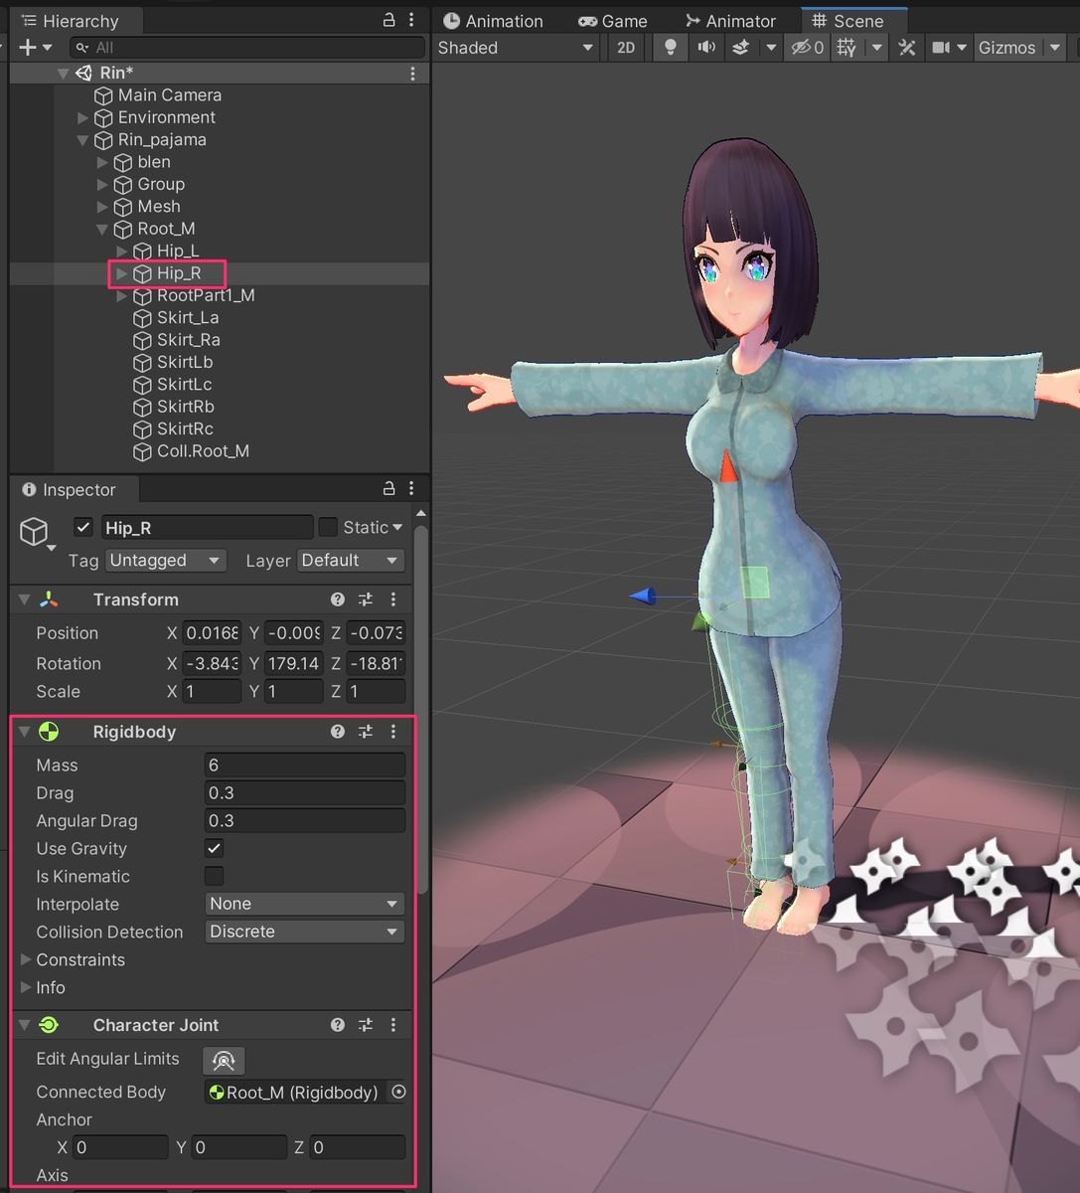Switch to Game tab
This screenshot has width=1080, height=1193.
click(x=613, y=21)
